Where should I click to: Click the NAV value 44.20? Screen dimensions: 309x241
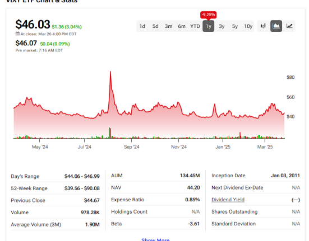coord(193,187)
